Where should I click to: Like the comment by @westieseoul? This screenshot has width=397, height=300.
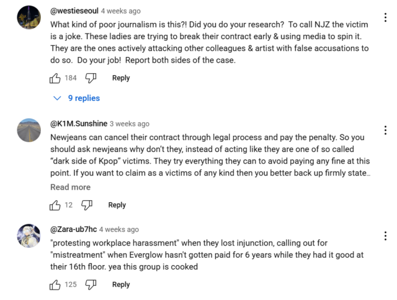pyautogui.click(x=55, y=78)
